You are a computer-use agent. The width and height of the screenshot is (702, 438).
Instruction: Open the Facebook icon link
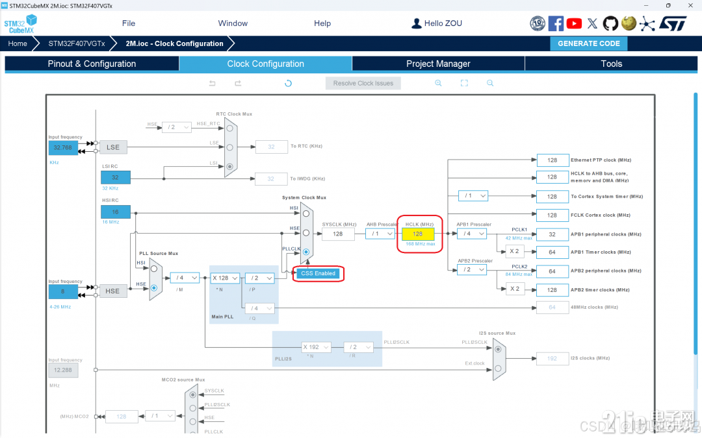click(556, 23)
